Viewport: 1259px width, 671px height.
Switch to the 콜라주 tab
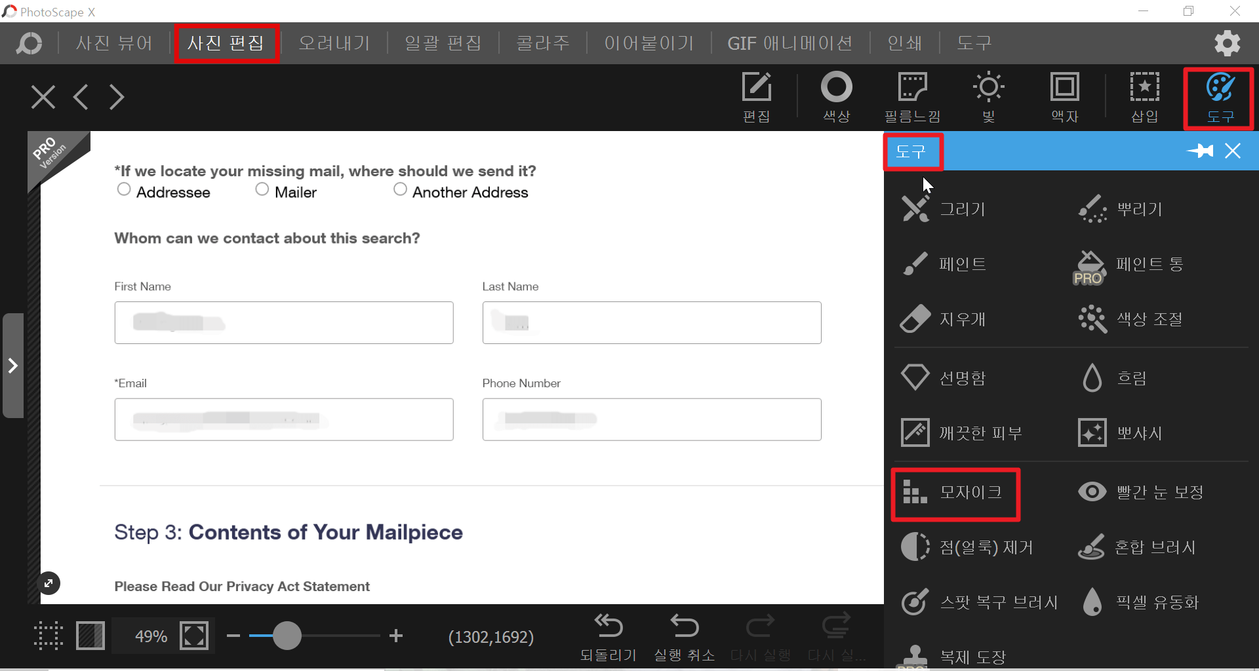pos(543,43)
